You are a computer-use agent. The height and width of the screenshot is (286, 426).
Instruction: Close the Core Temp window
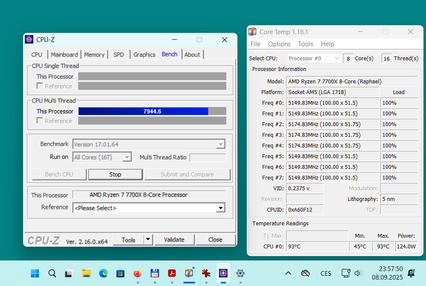click(x=411, y=32)
